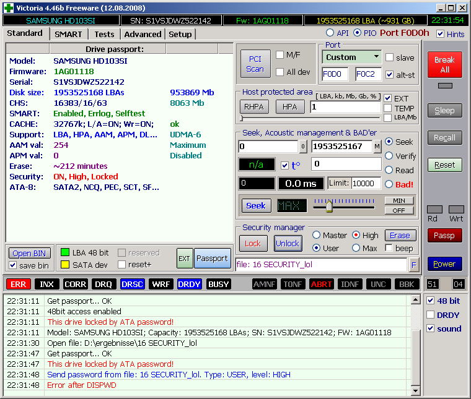Uncheck the alt-st checkbox
The image size is (471, 399).
coord(389,74)
